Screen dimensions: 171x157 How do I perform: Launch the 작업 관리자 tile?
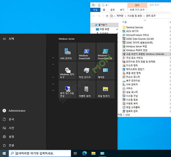point(87,70)
